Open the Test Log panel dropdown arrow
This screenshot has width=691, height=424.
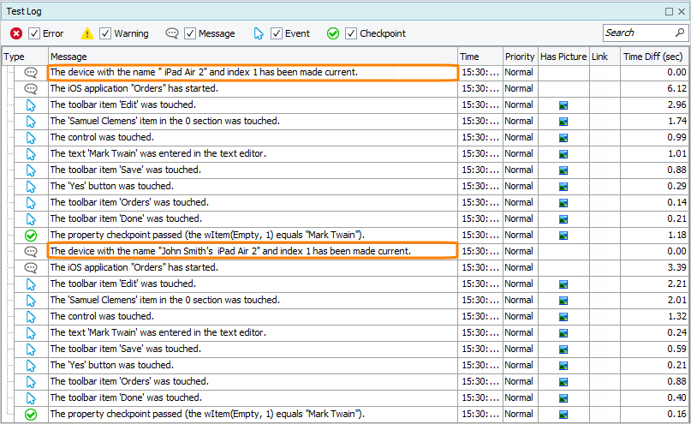pos(669,11)
